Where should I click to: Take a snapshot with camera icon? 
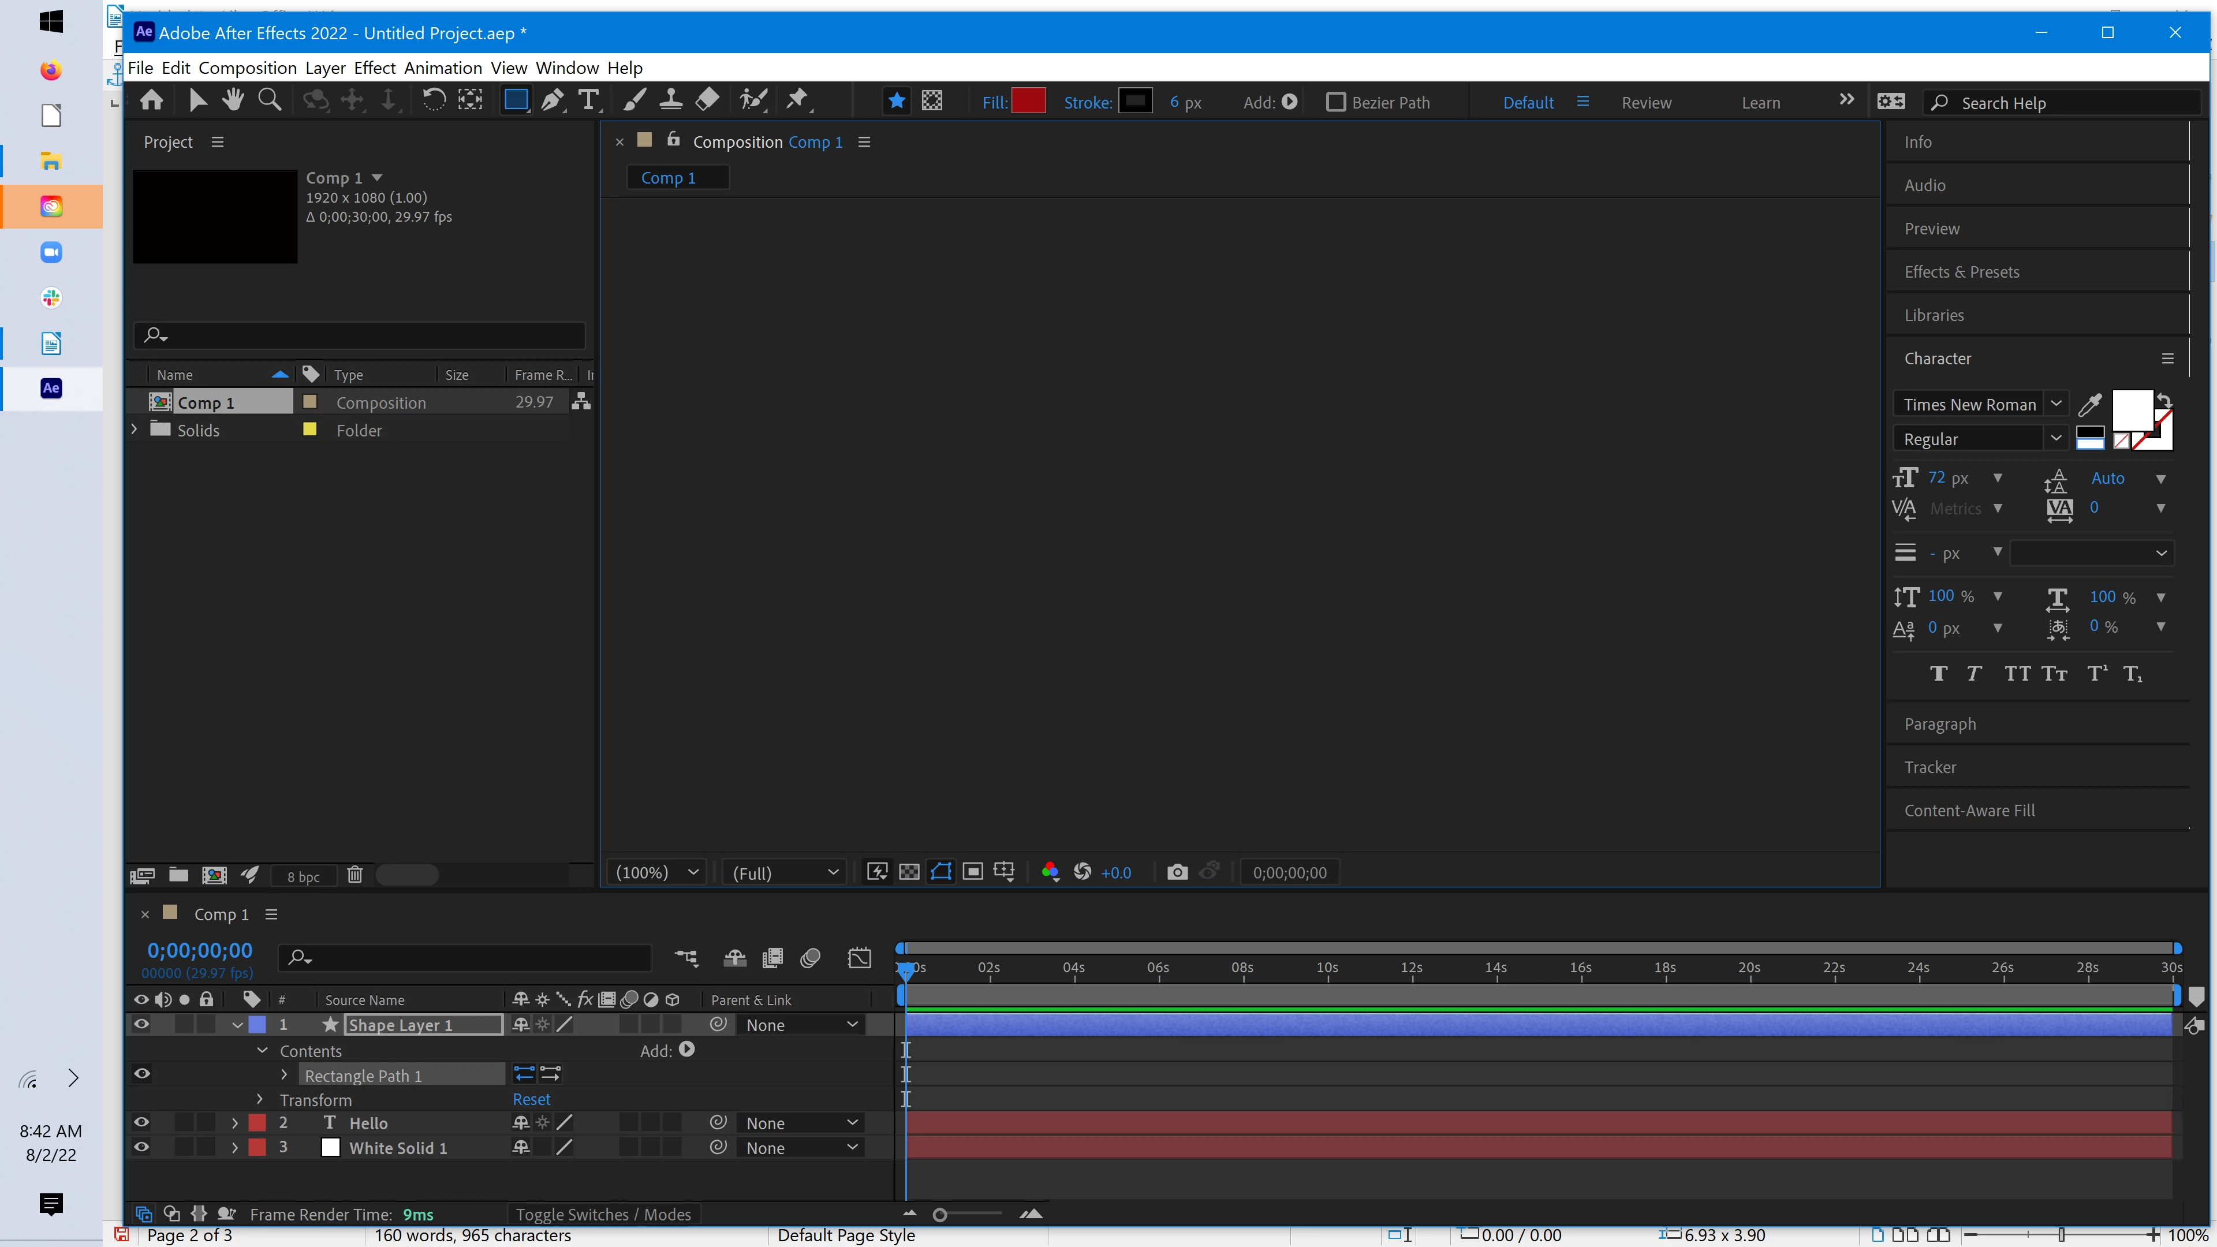[x=1177, y=873]
